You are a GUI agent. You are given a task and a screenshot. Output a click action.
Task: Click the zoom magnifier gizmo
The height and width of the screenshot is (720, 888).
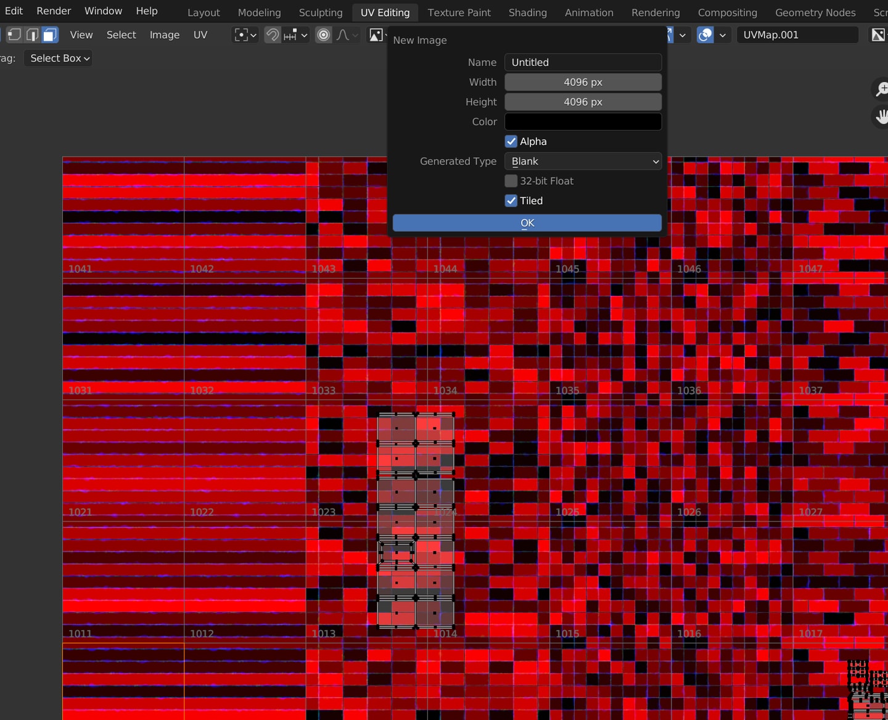[882, 89]
